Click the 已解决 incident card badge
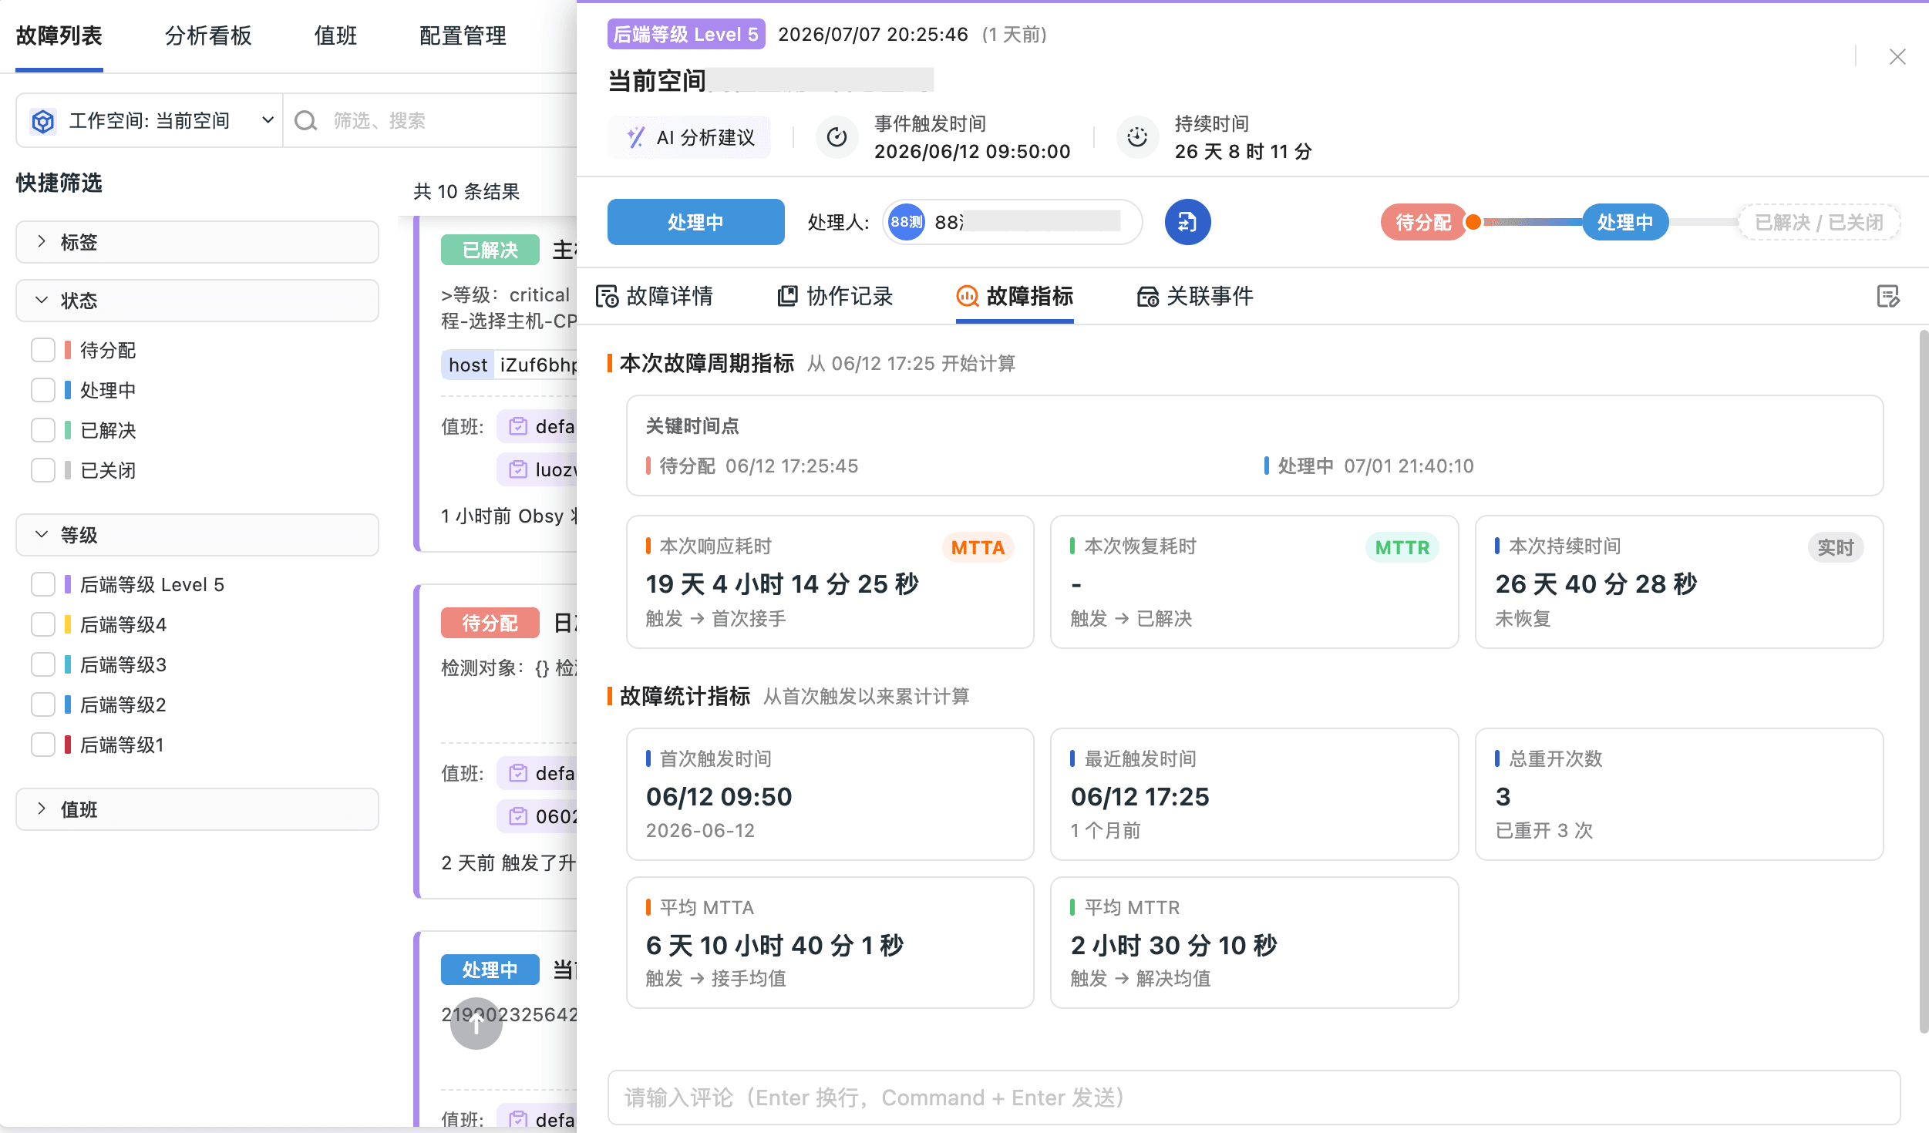Viewport: 1929px width, 1133px height. pos(490,250)
